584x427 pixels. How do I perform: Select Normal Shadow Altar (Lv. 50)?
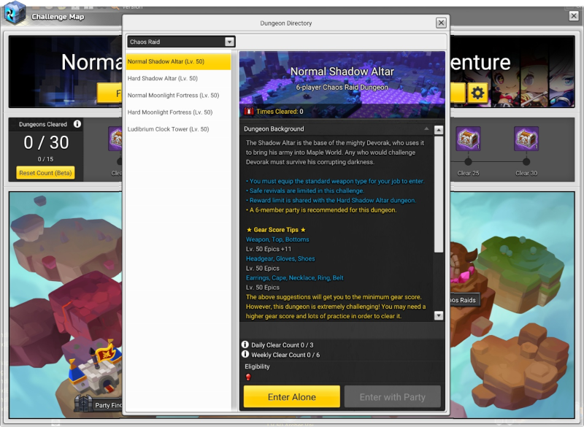coord(178,62)
